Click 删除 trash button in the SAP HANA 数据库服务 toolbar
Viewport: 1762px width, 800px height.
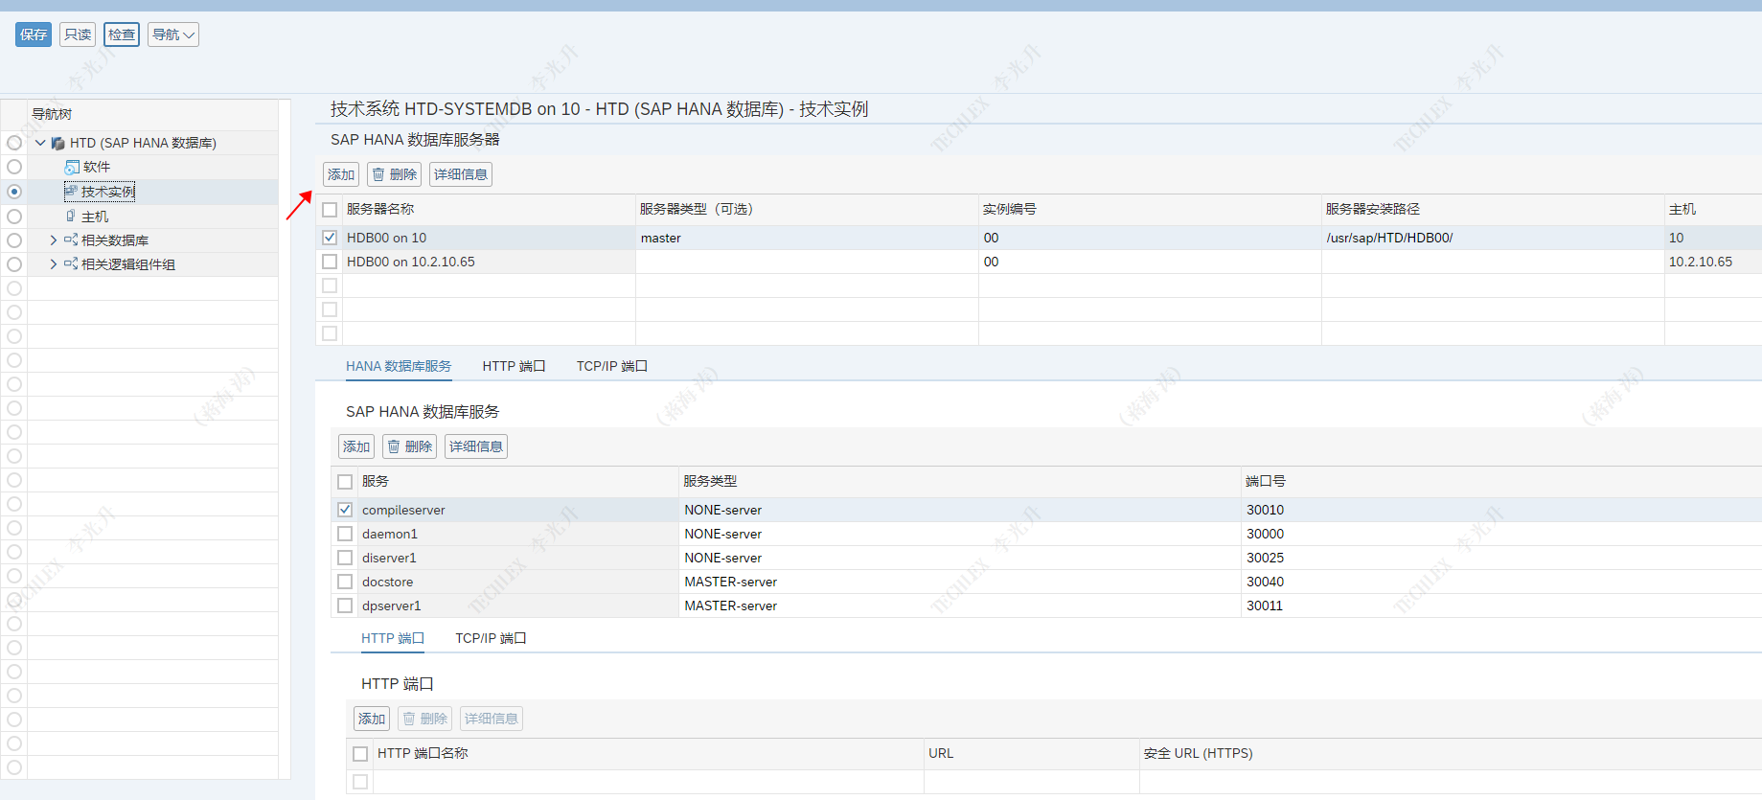[x=409, y=446]
